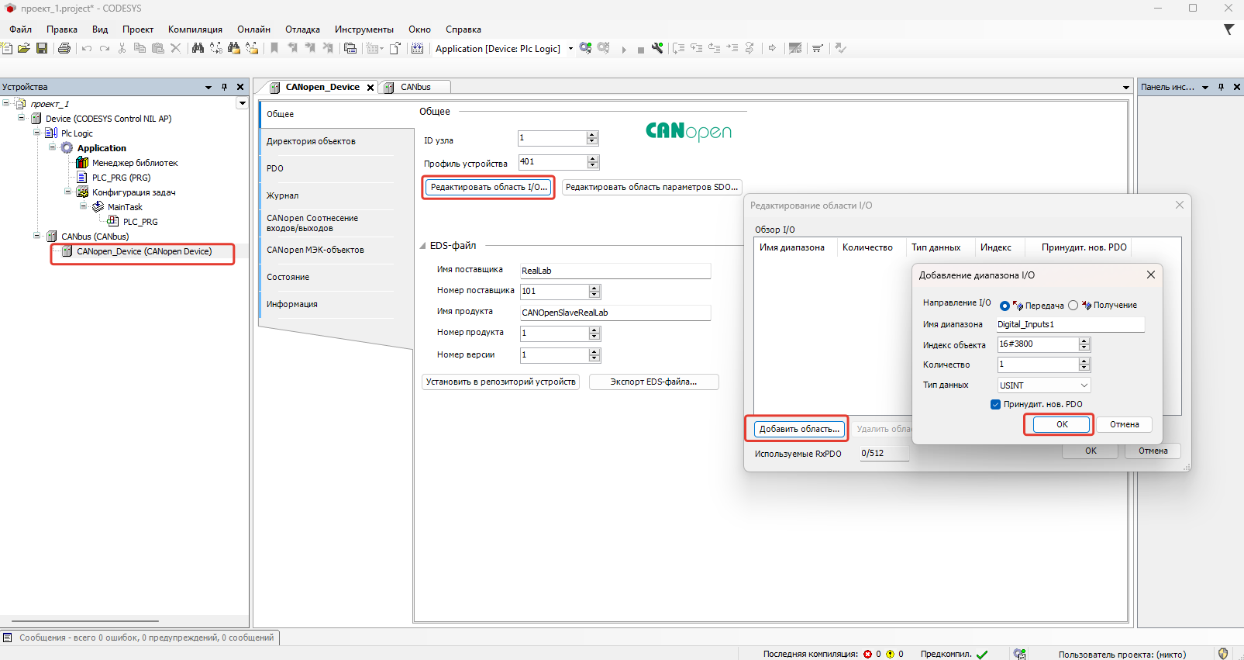Viewport: 1244px width, 660px height.
Task: Select the Получение radio button
Action: click(x=1073, y=306)
